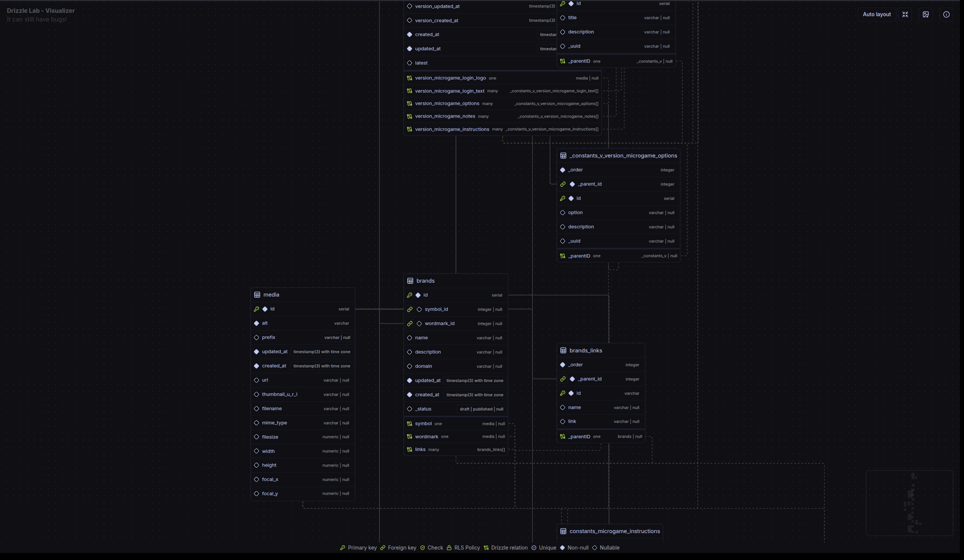Click version_microgame_login_logo relation row
This screenshot has width=964, height=560.
(x=450, y=78)
